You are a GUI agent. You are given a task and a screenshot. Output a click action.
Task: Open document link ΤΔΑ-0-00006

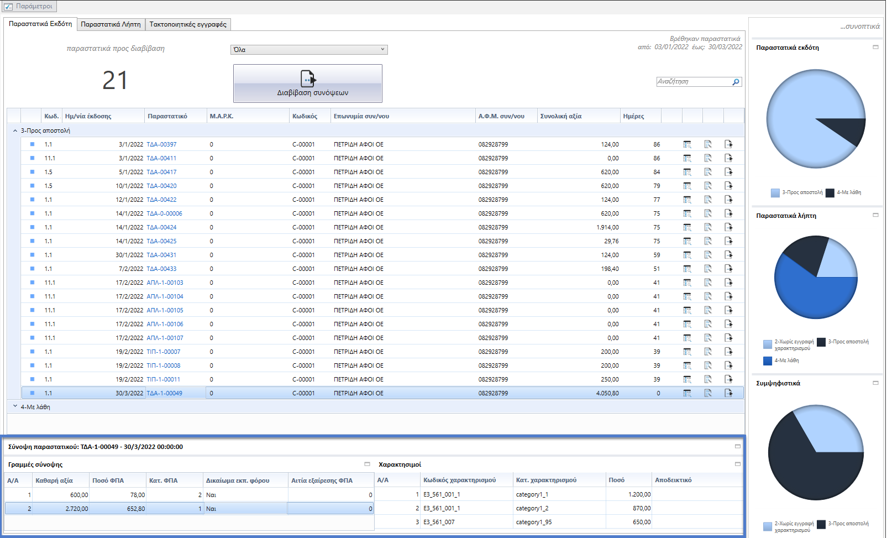pos(164,213)
